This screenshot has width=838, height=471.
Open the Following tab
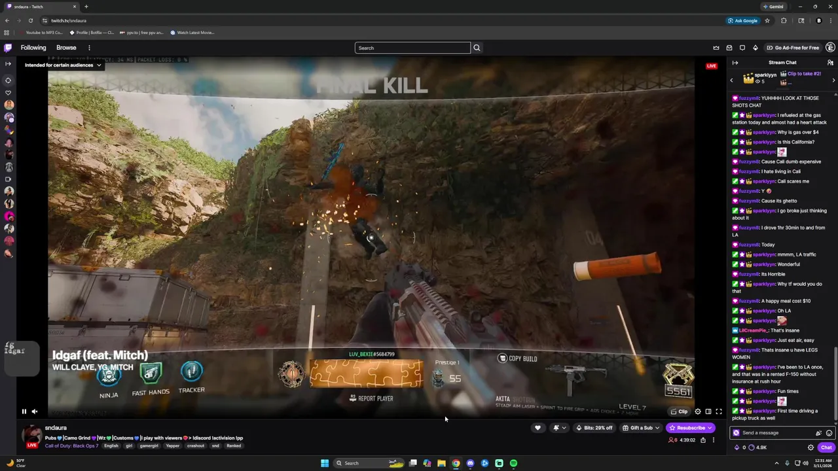click(33, 48)
